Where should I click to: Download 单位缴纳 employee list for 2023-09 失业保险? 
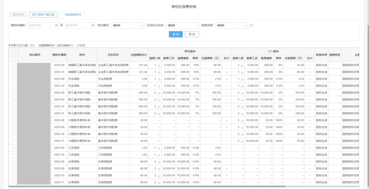tap(159, 79)
